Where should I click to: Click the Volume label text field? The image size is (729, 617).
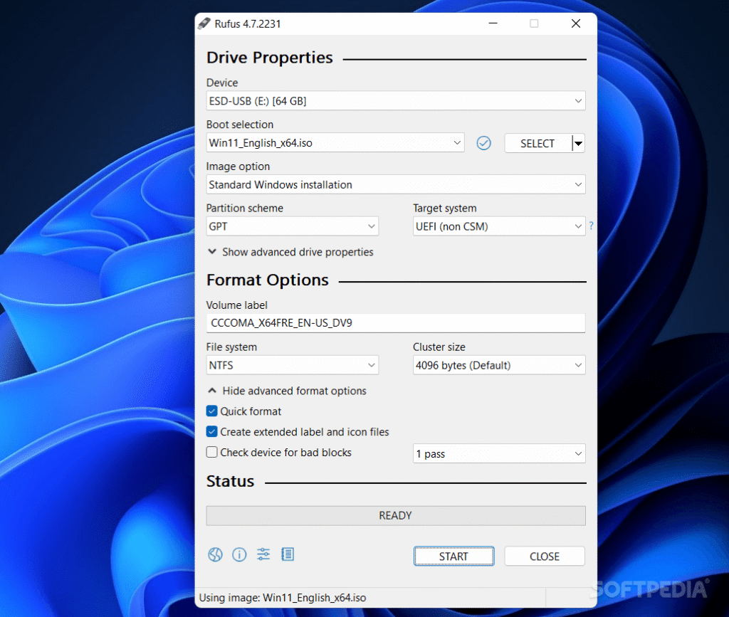click(x=396, y=323)
